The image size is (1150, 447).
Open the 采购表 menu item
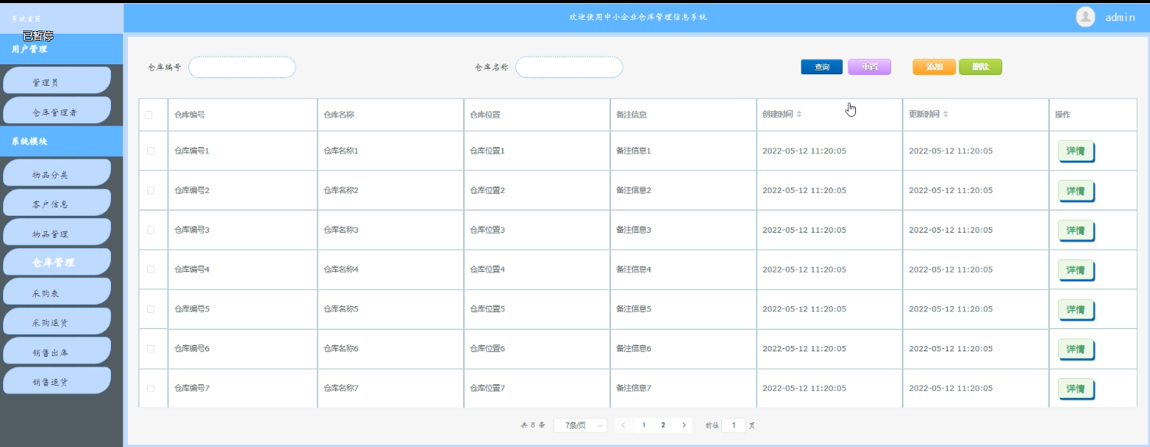pyautogui.click(x=57, y=292)
